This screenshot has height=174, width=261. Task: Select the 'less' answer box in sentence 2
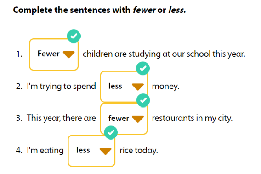124,87
